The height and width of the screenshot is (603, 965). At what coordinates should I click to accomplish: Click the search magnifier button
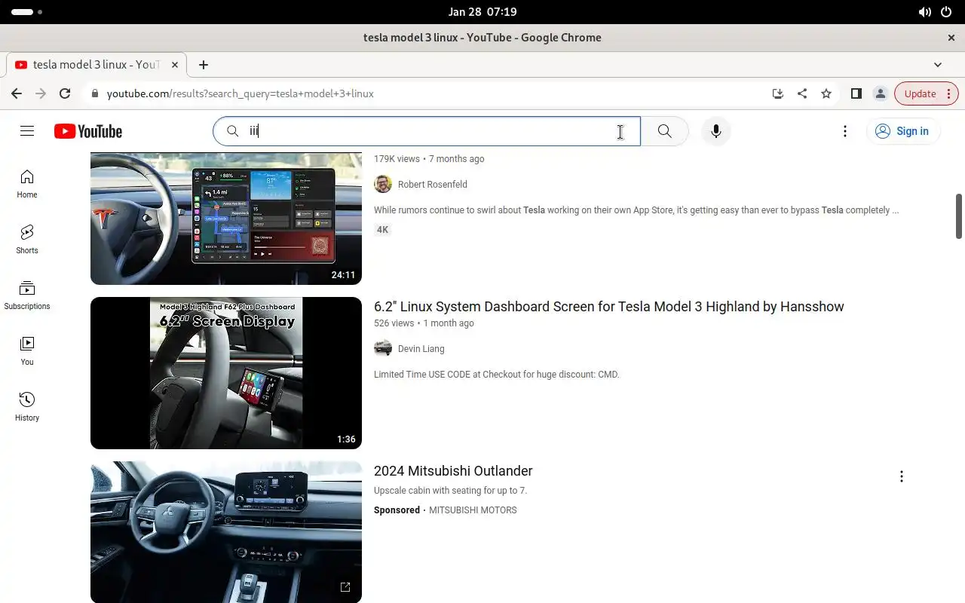664,131
